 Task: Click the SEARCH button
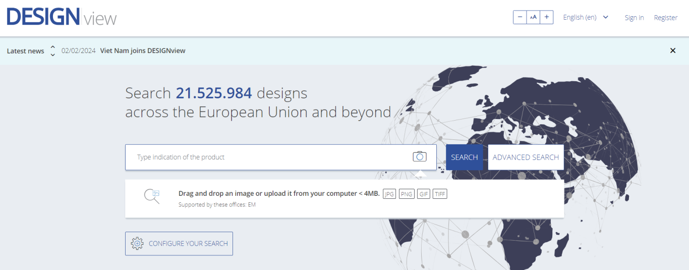(x=465, y=157)
